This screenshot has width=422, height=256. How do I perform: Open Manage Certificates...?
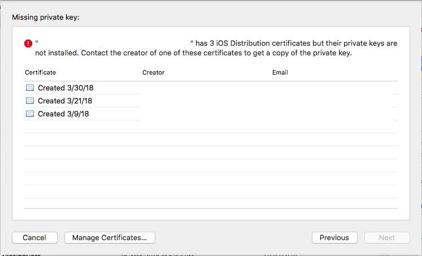110,238
